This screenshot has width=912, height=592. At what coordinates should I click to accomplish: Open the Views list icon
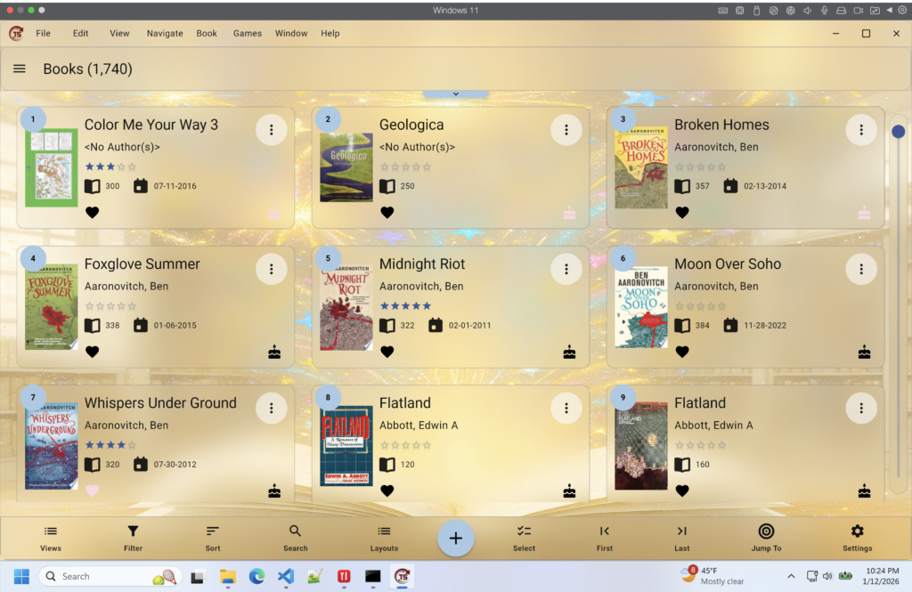[51, 531]
